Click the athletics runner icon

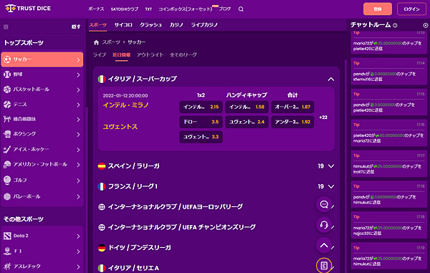tap(7, 266)
